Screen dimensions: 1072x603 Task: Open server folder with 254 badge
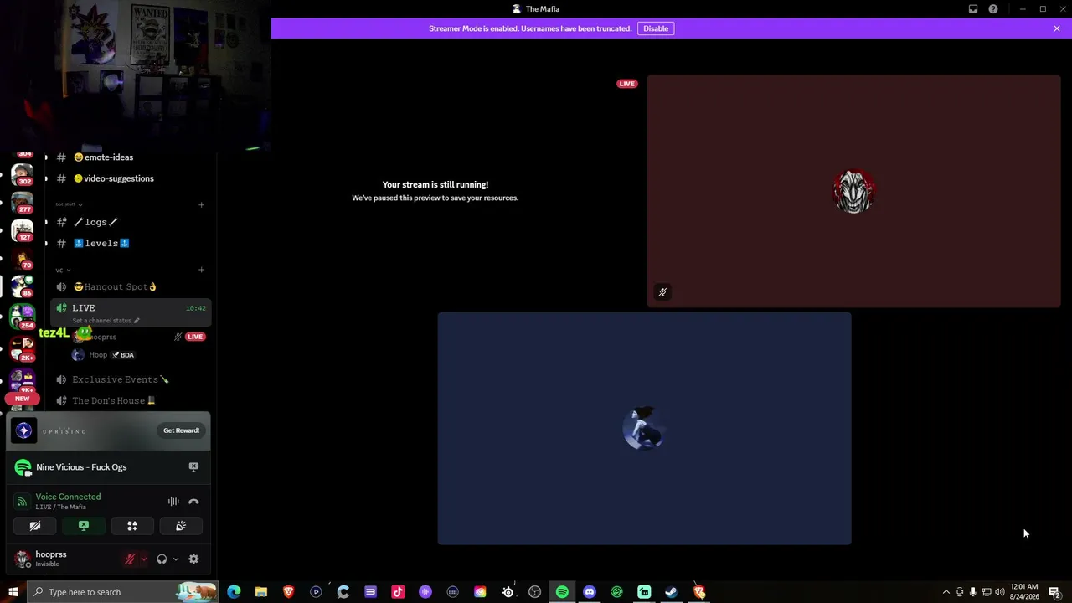pos(23,316)
